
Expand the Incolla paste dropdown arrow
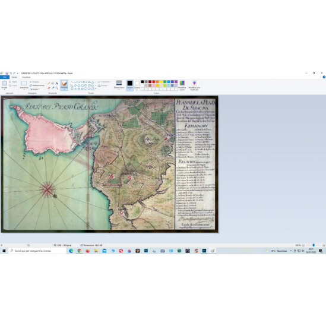pos(4,90)
